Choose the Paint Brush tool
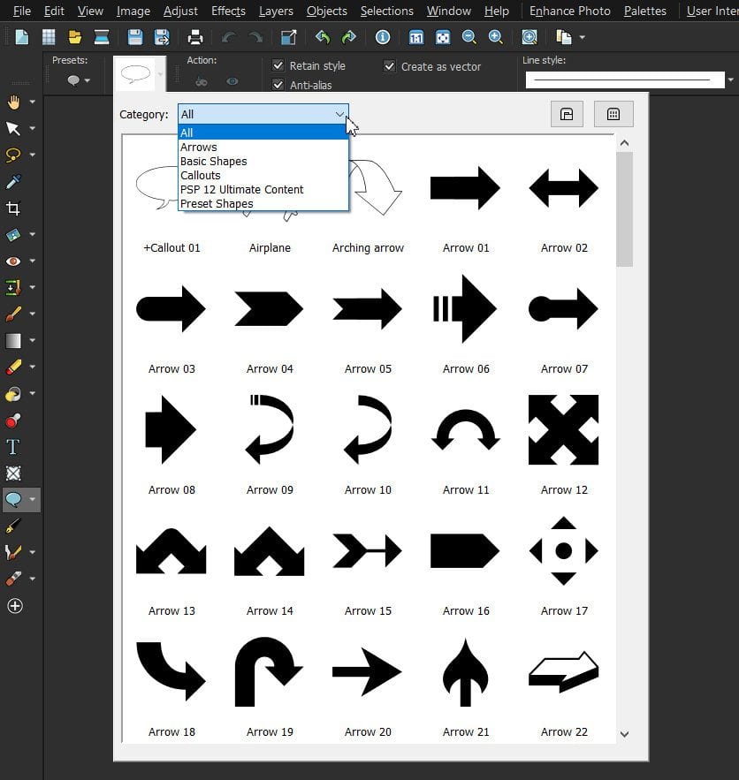This screenshot has height=780, width=739. 13,314
